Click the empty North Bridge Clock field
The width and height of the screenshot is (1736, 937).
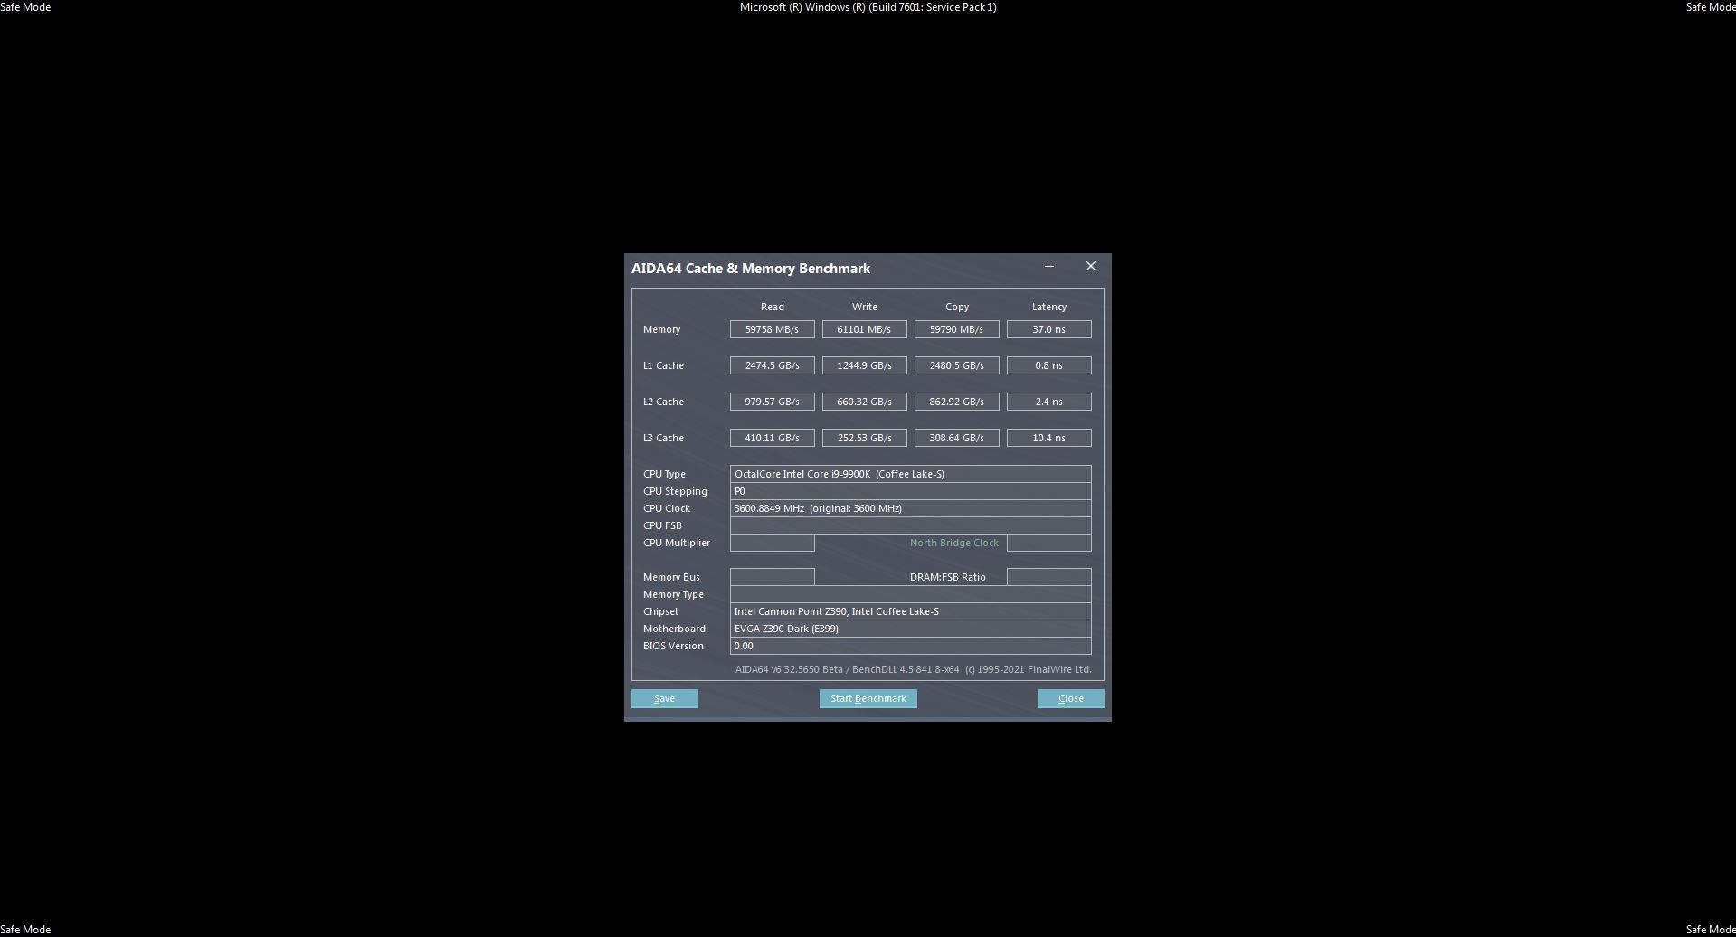coord(1048,543)
